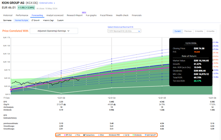The image size is (221, 140).
Task: Select the 3 months estimate button
Action: [199, 31]
